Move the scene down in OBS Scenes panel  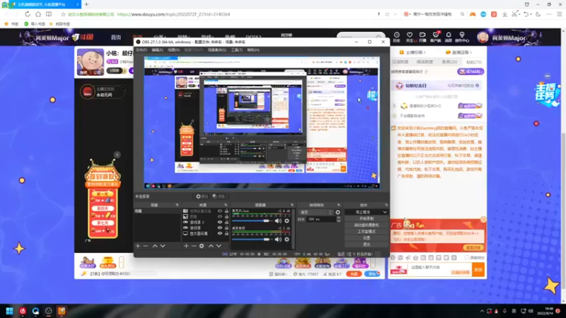point(163,246)
